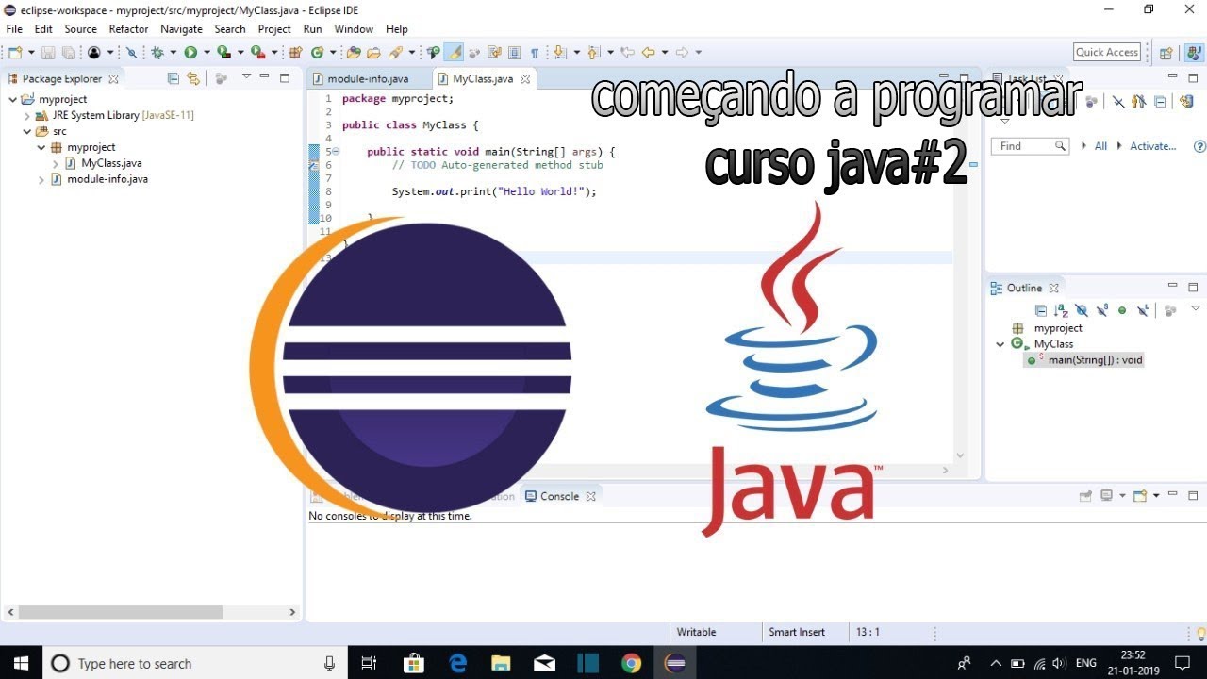Collapse All in Outline view
The image size is (1207, 679).
pos(1041,311)
